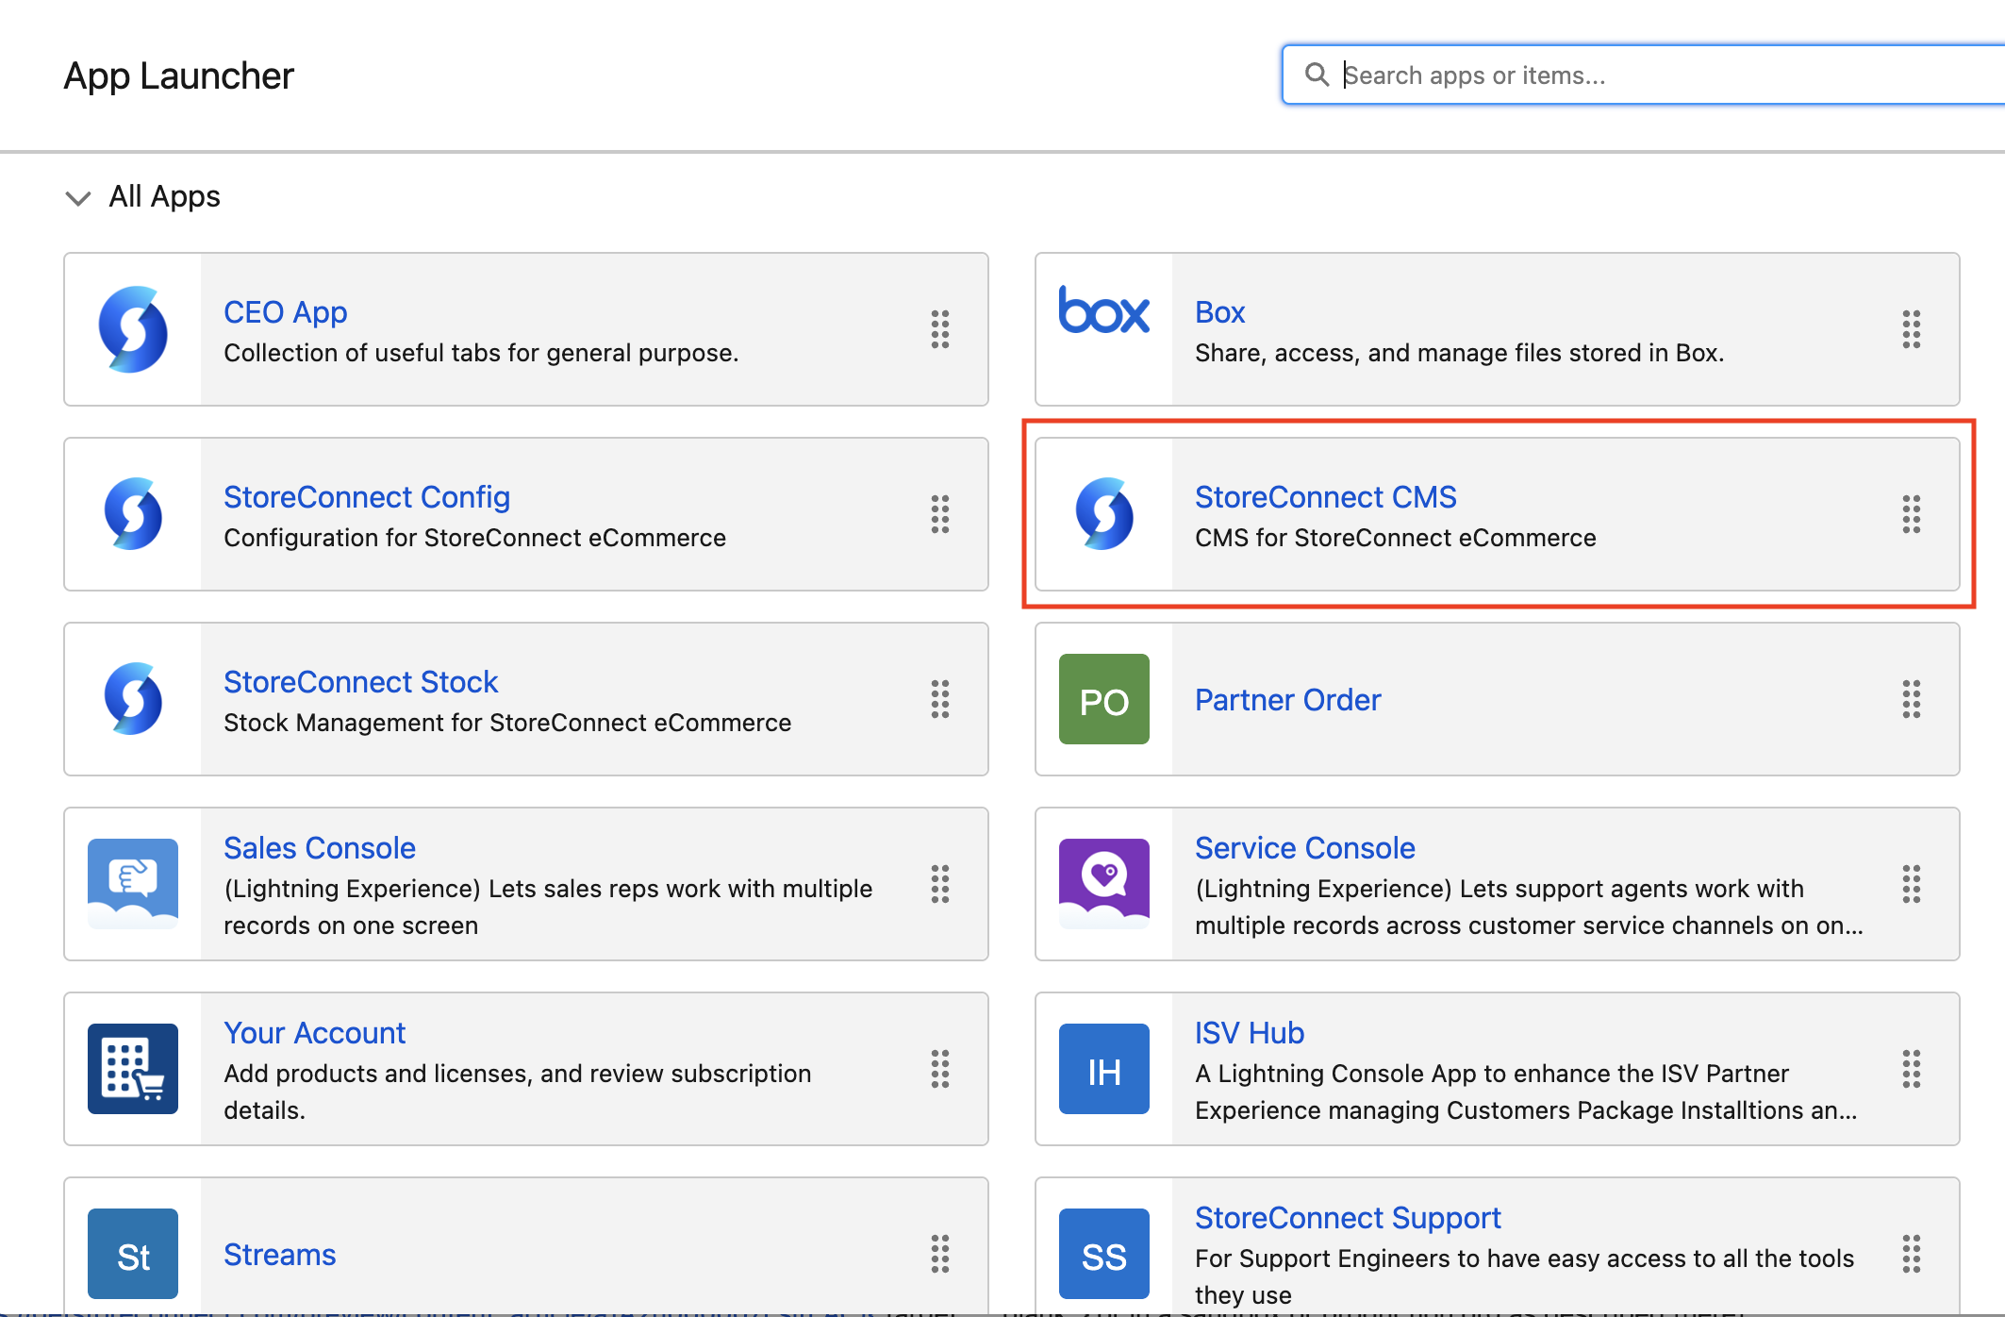Click 'Add products and licenses' description
Image resolution: width=2005 pixels, height=1317 pixels.
click(518, 1092)
